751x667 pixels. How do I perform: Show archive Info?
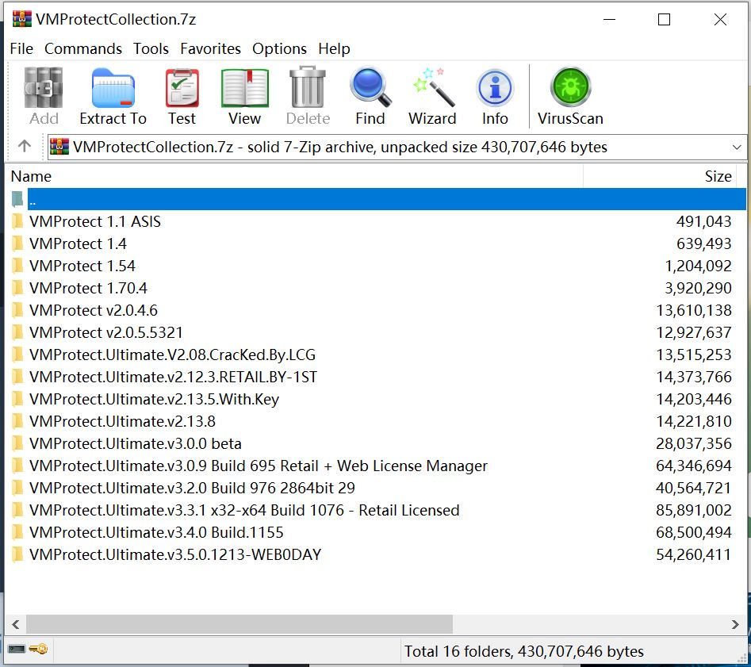click(x=495, y=88)
